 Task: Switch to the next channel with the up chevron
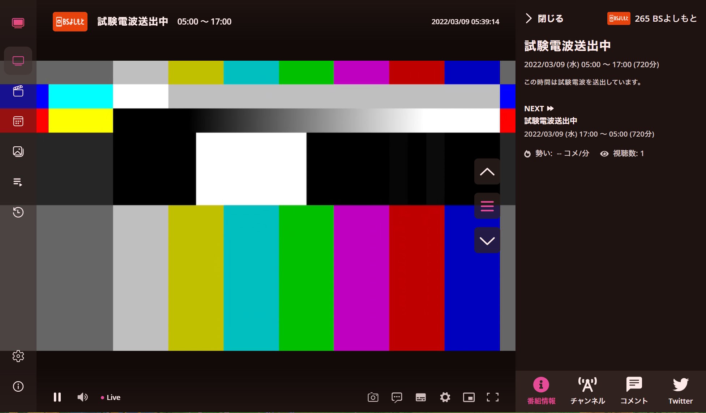487,172
